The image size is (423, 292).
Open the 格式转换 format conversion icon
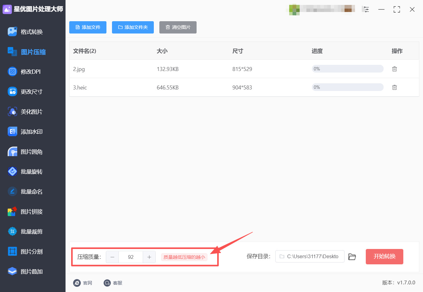tap(12, 32)
